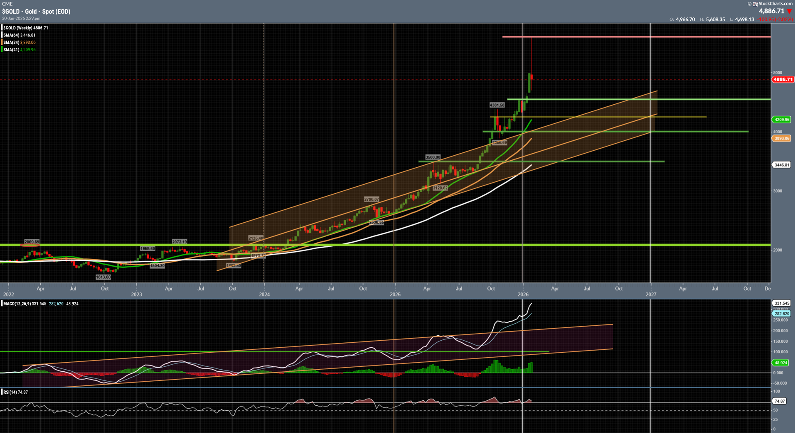This screenshot has width=795, height=433.
Task: Click the red down-arrow beside 4,886.71
Action: pos(789,11)
